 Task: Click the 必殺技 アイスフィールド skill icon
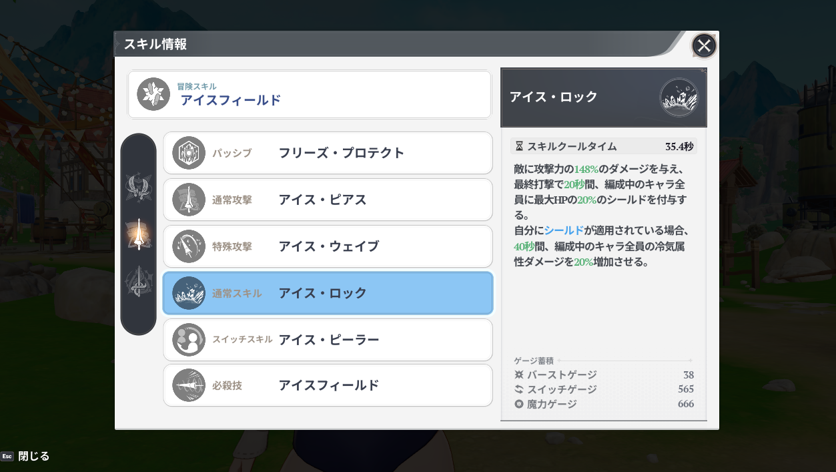189,385
